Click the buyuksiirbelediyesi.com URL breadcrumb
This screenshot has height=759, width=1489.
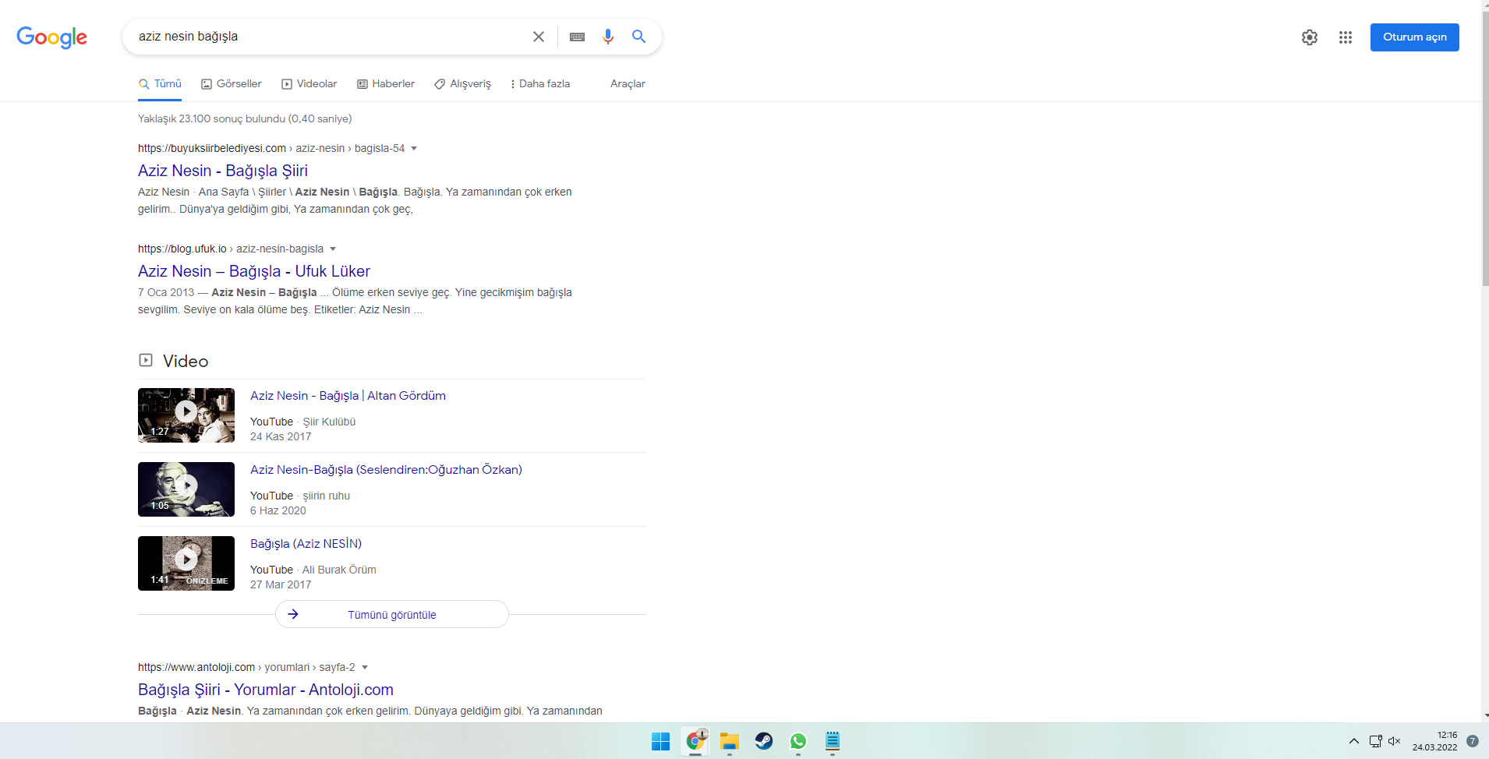pos(271,148)
